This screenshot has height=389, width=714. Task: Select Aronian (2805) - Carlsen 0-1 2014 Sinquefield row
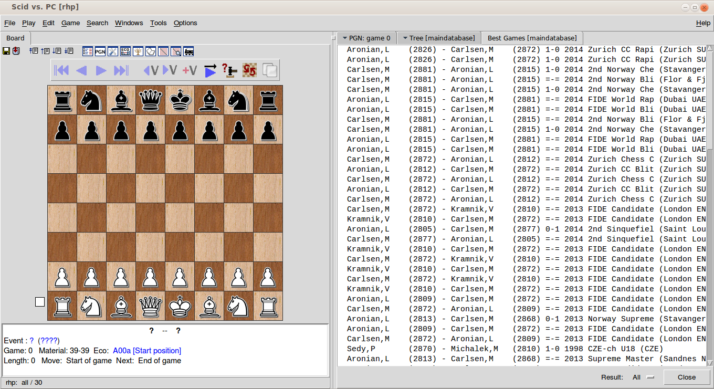[x=522, y=229]
